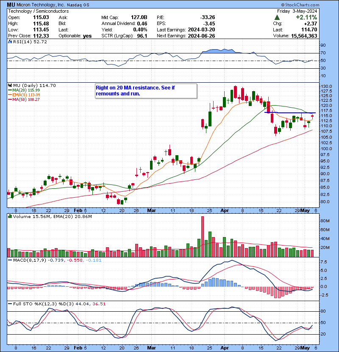Screen dimensions: 339x352
Task: Click the Volume 15.56M, EMA(20) 20.86M label
Action: tap(52, 217)
